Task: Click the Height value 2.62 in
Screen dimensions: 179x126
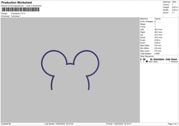Action: pyautogui.click(x=175, y=7)
